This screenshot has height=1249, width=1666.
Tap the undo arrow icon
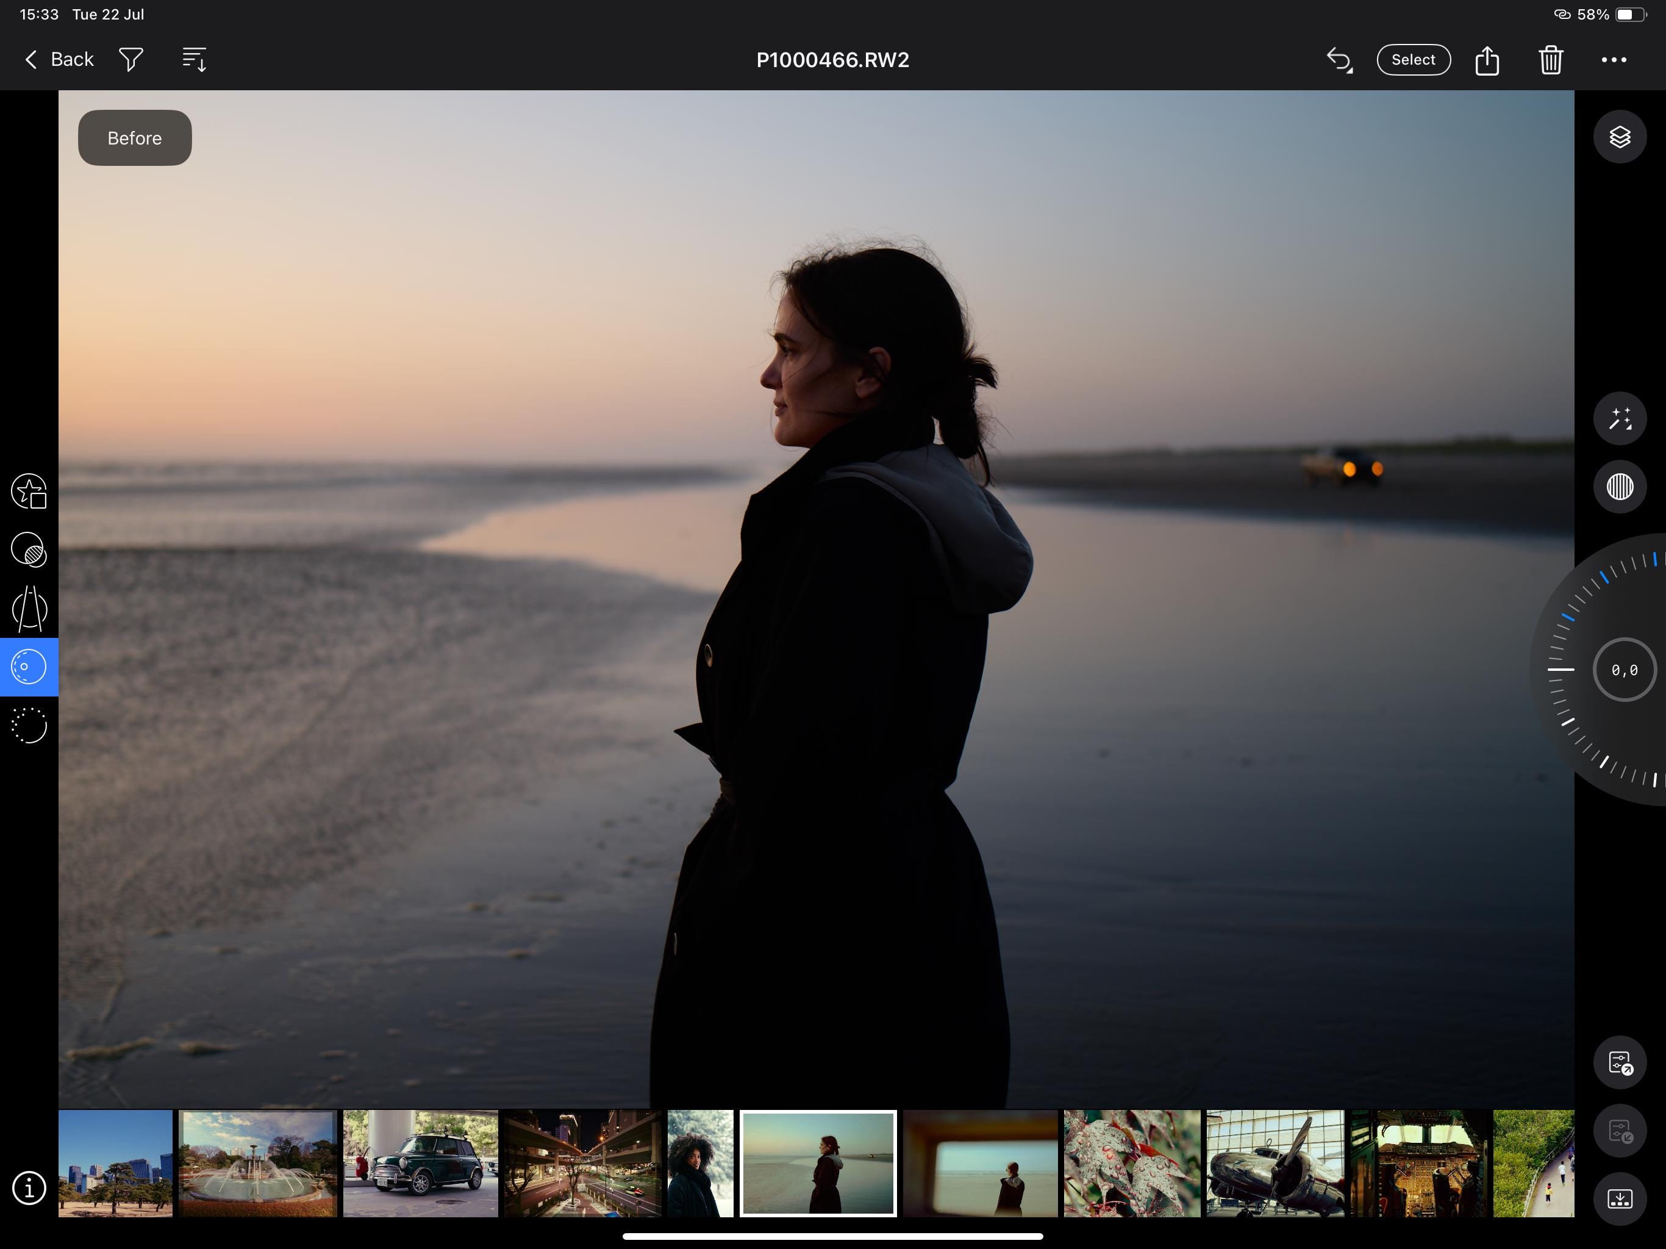click(x=1339, y=60)
